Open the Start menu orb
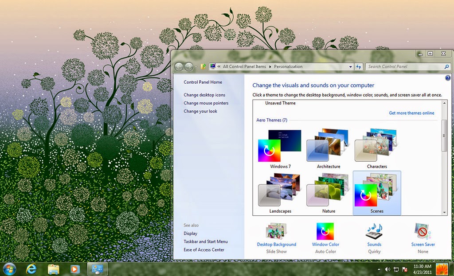 point(9,269)
